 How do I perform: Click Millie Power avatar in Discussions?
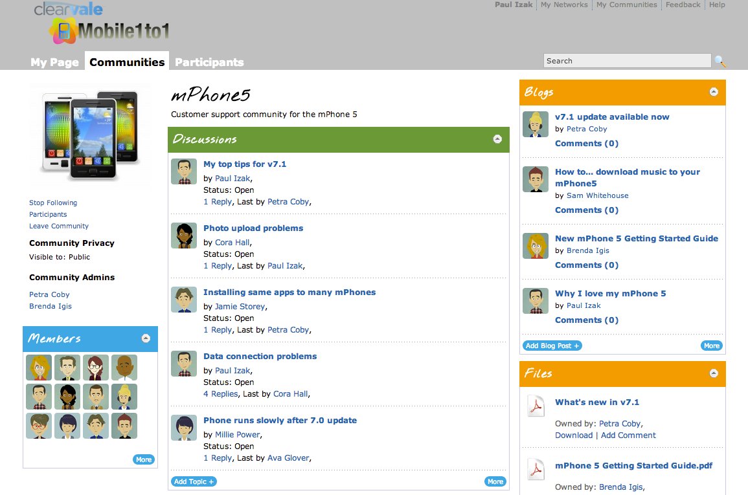(x=184, y=428)
